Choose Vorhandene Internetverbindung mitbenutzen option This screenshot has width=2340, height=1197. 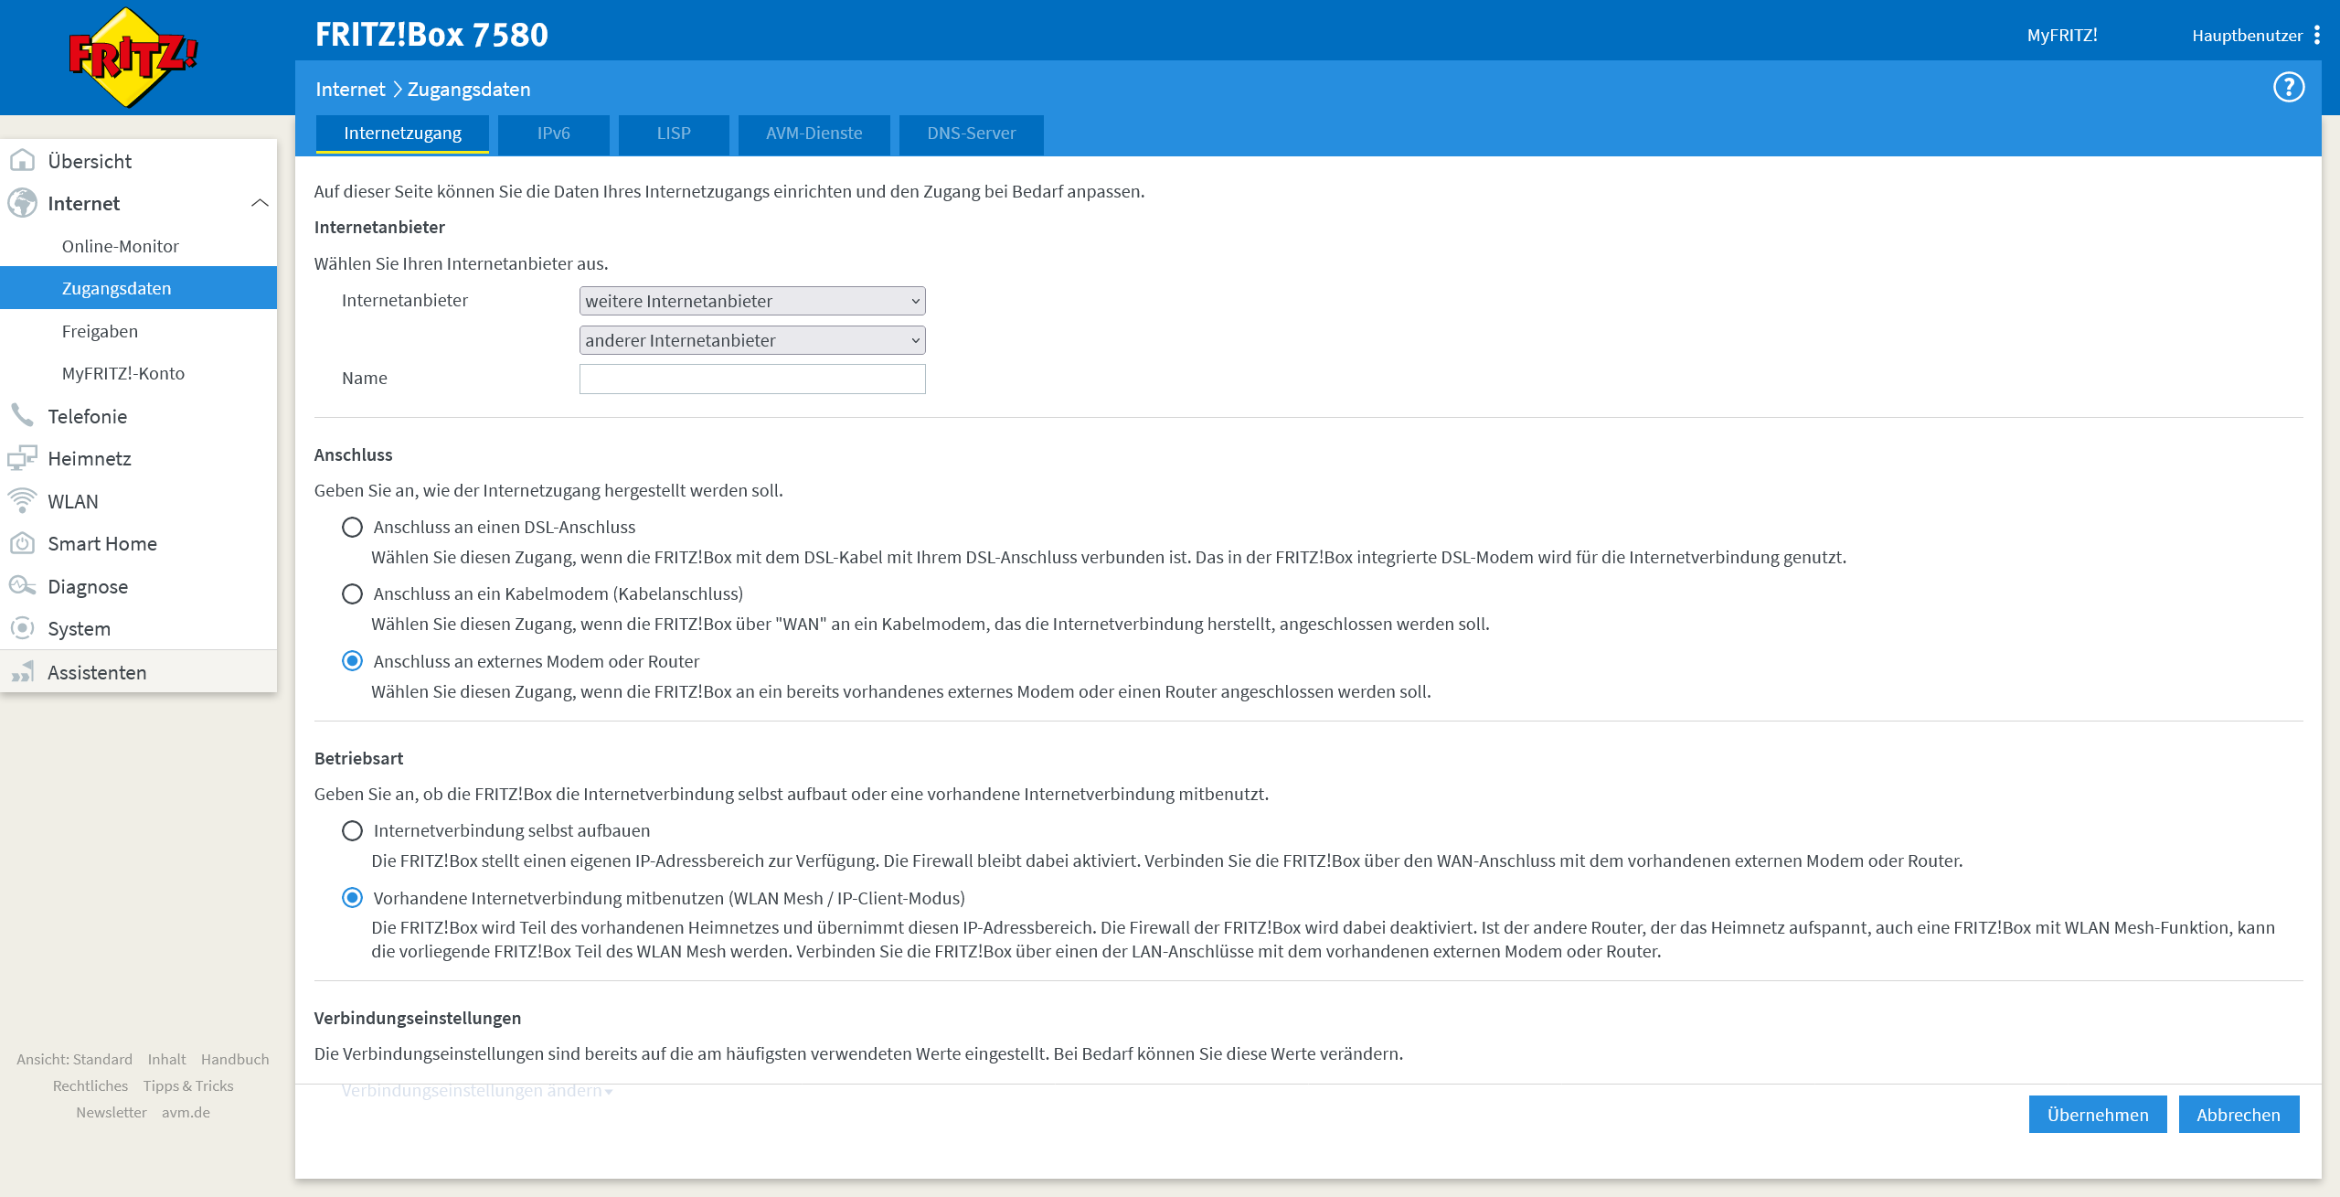point(352,898)
